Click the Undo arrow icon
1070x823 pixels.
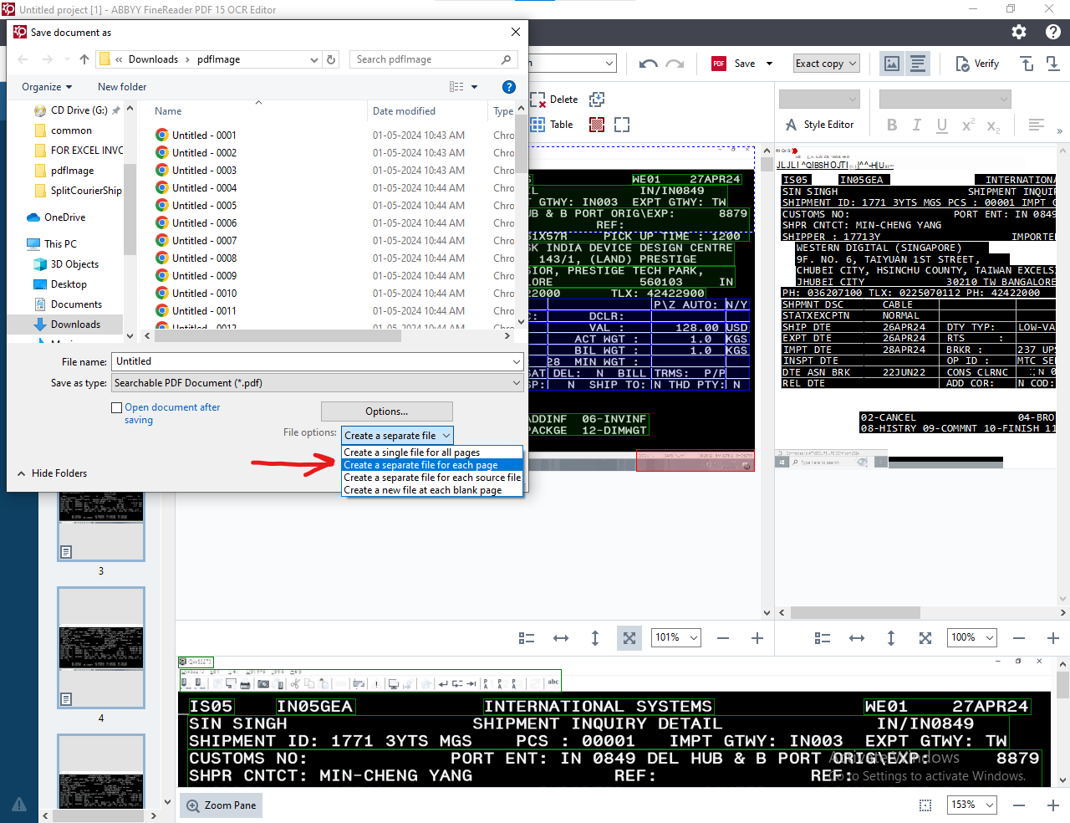point(648,64)
